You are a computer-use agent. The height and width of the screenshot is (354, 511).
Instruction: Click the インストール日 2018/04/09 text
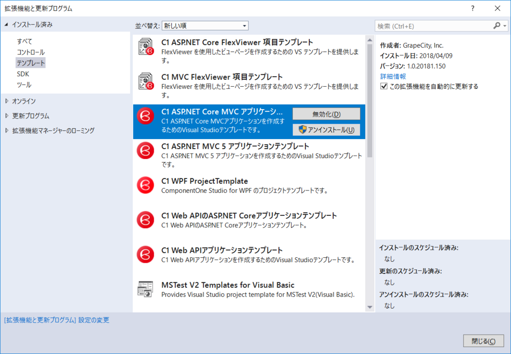coord(416,56)
